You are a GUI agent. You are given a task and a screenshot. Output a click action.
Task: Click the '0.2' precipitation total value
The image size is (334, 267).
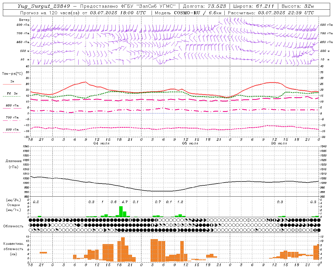(36, 202)
